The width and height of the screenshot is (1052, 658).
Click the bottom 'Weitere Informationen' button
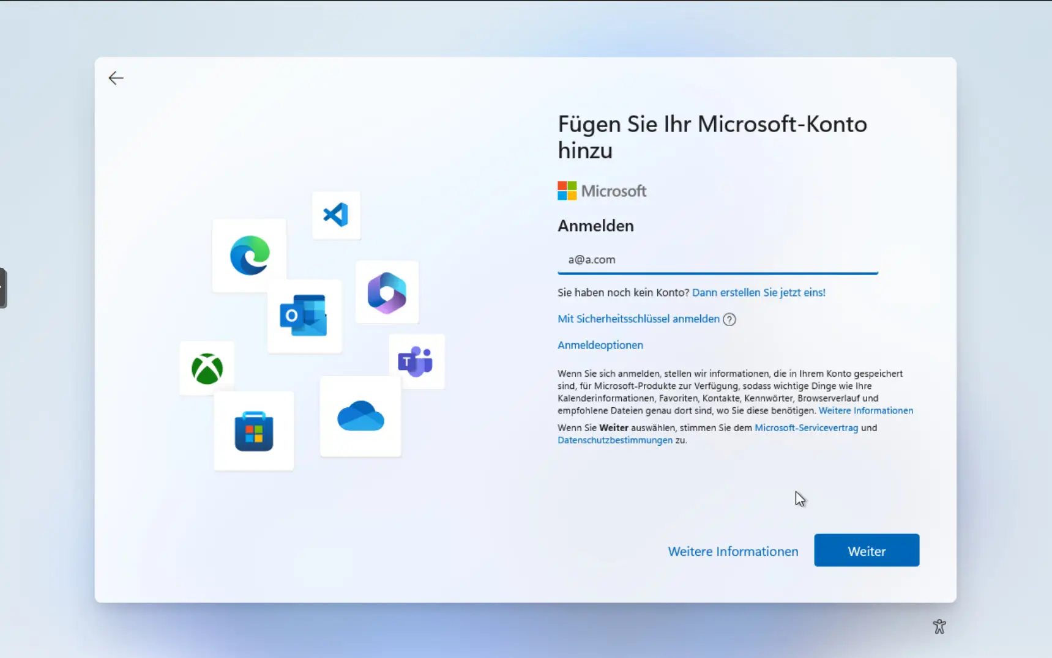(733, 551)
